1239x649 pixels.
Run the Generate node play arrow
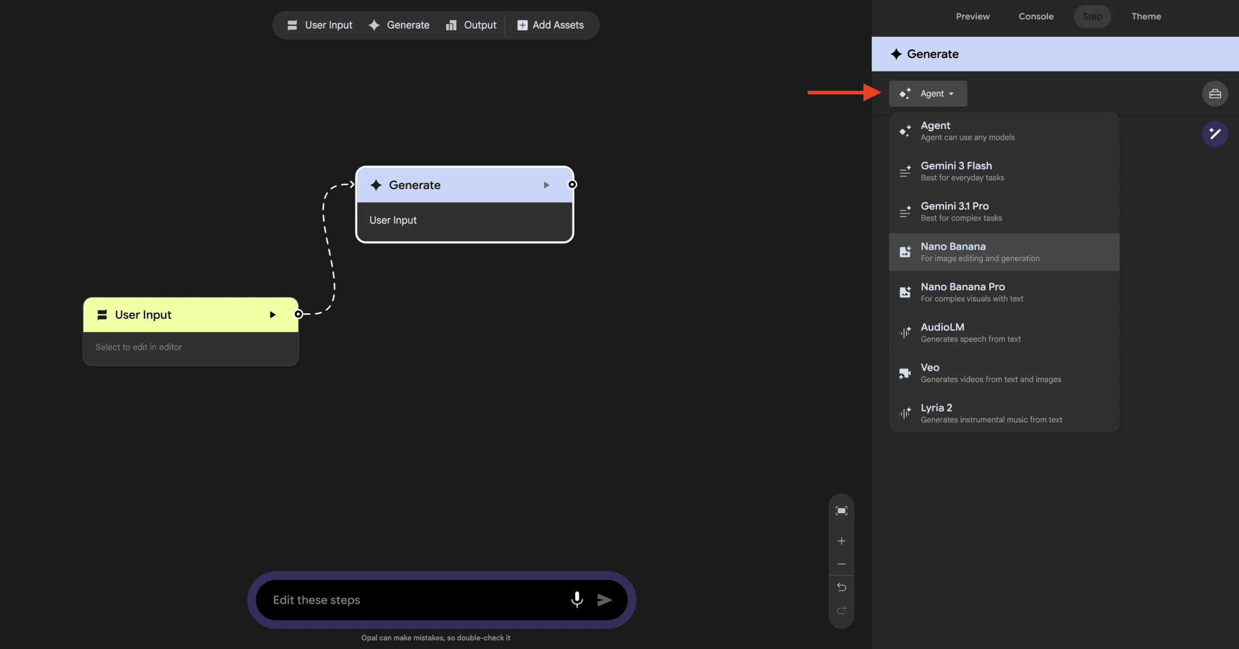click(546, 185)
